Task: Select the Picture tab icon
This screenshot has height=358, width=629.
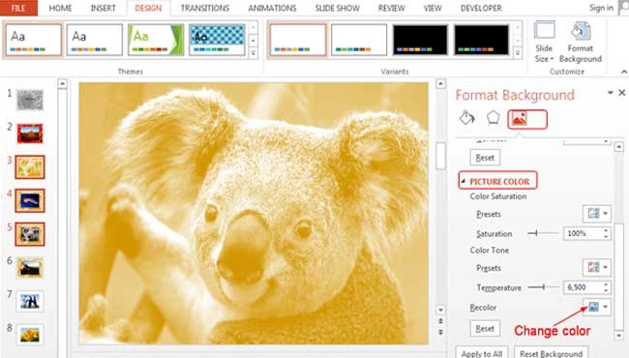Action: pos(519,119)
